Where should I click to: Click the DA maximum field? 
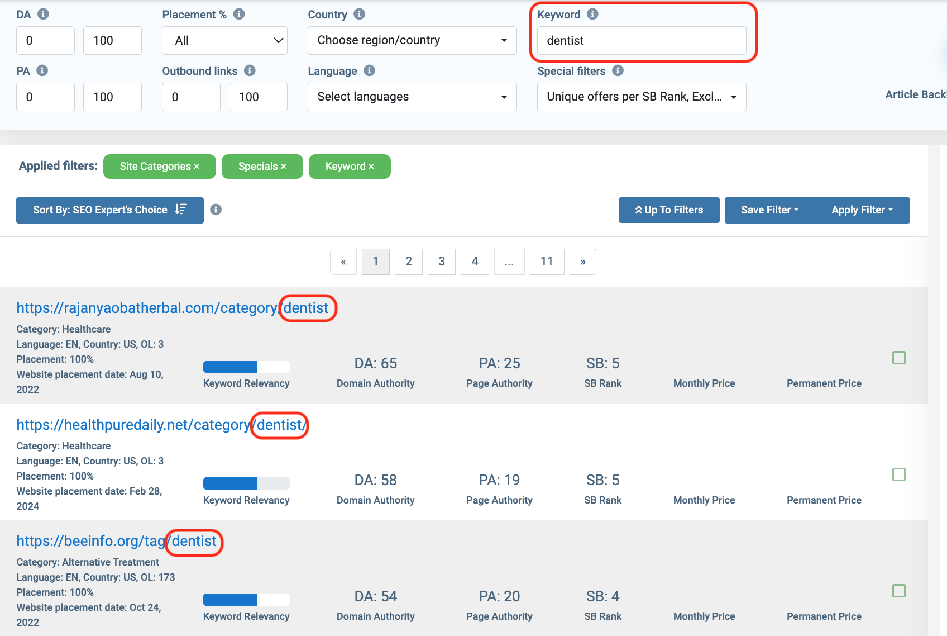coord(112,40)
